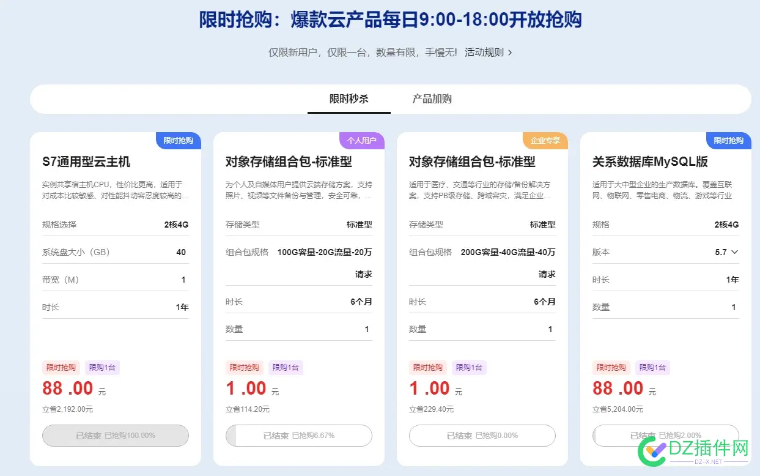Click 时长 6个月 on the 企业专享 card
The width and height of the screenshot is (760, 476).
[x=545, y=302]
